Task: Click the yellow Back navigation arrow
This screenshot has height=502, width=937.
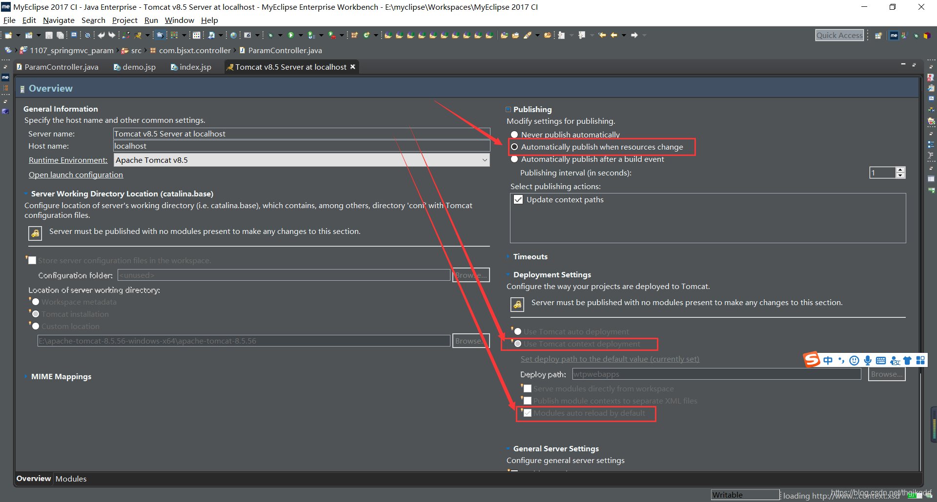Action: click(613, 35)
